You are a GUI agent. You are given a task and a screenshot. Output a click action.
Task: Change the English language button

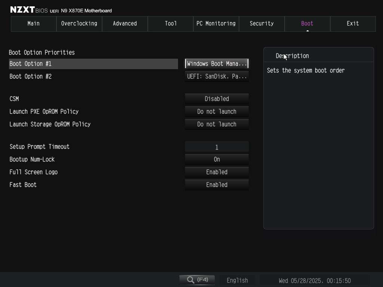(237, 280)
